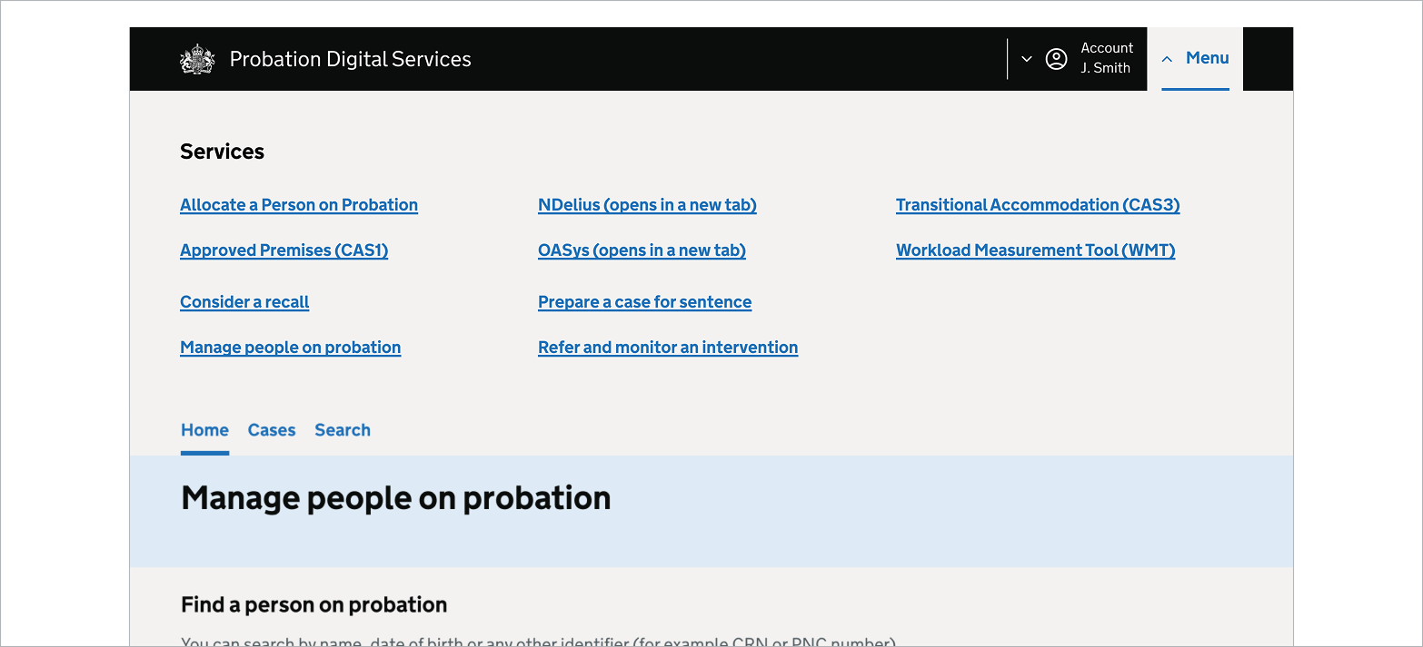Open Account settings for J. Smith

[1106, 56]
